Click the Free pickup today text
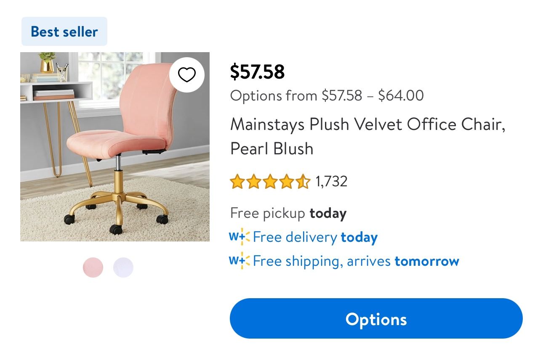Screen dimensions: 543x347 (x=288, y=213)
